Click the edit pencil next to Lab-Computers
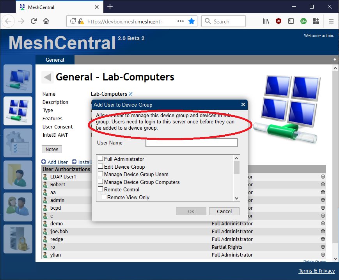339x280 pixels. point(131,94)
